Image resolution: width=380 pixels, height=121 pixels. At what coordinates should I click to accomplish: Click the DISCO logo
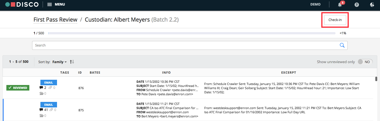tap(22, 4)
